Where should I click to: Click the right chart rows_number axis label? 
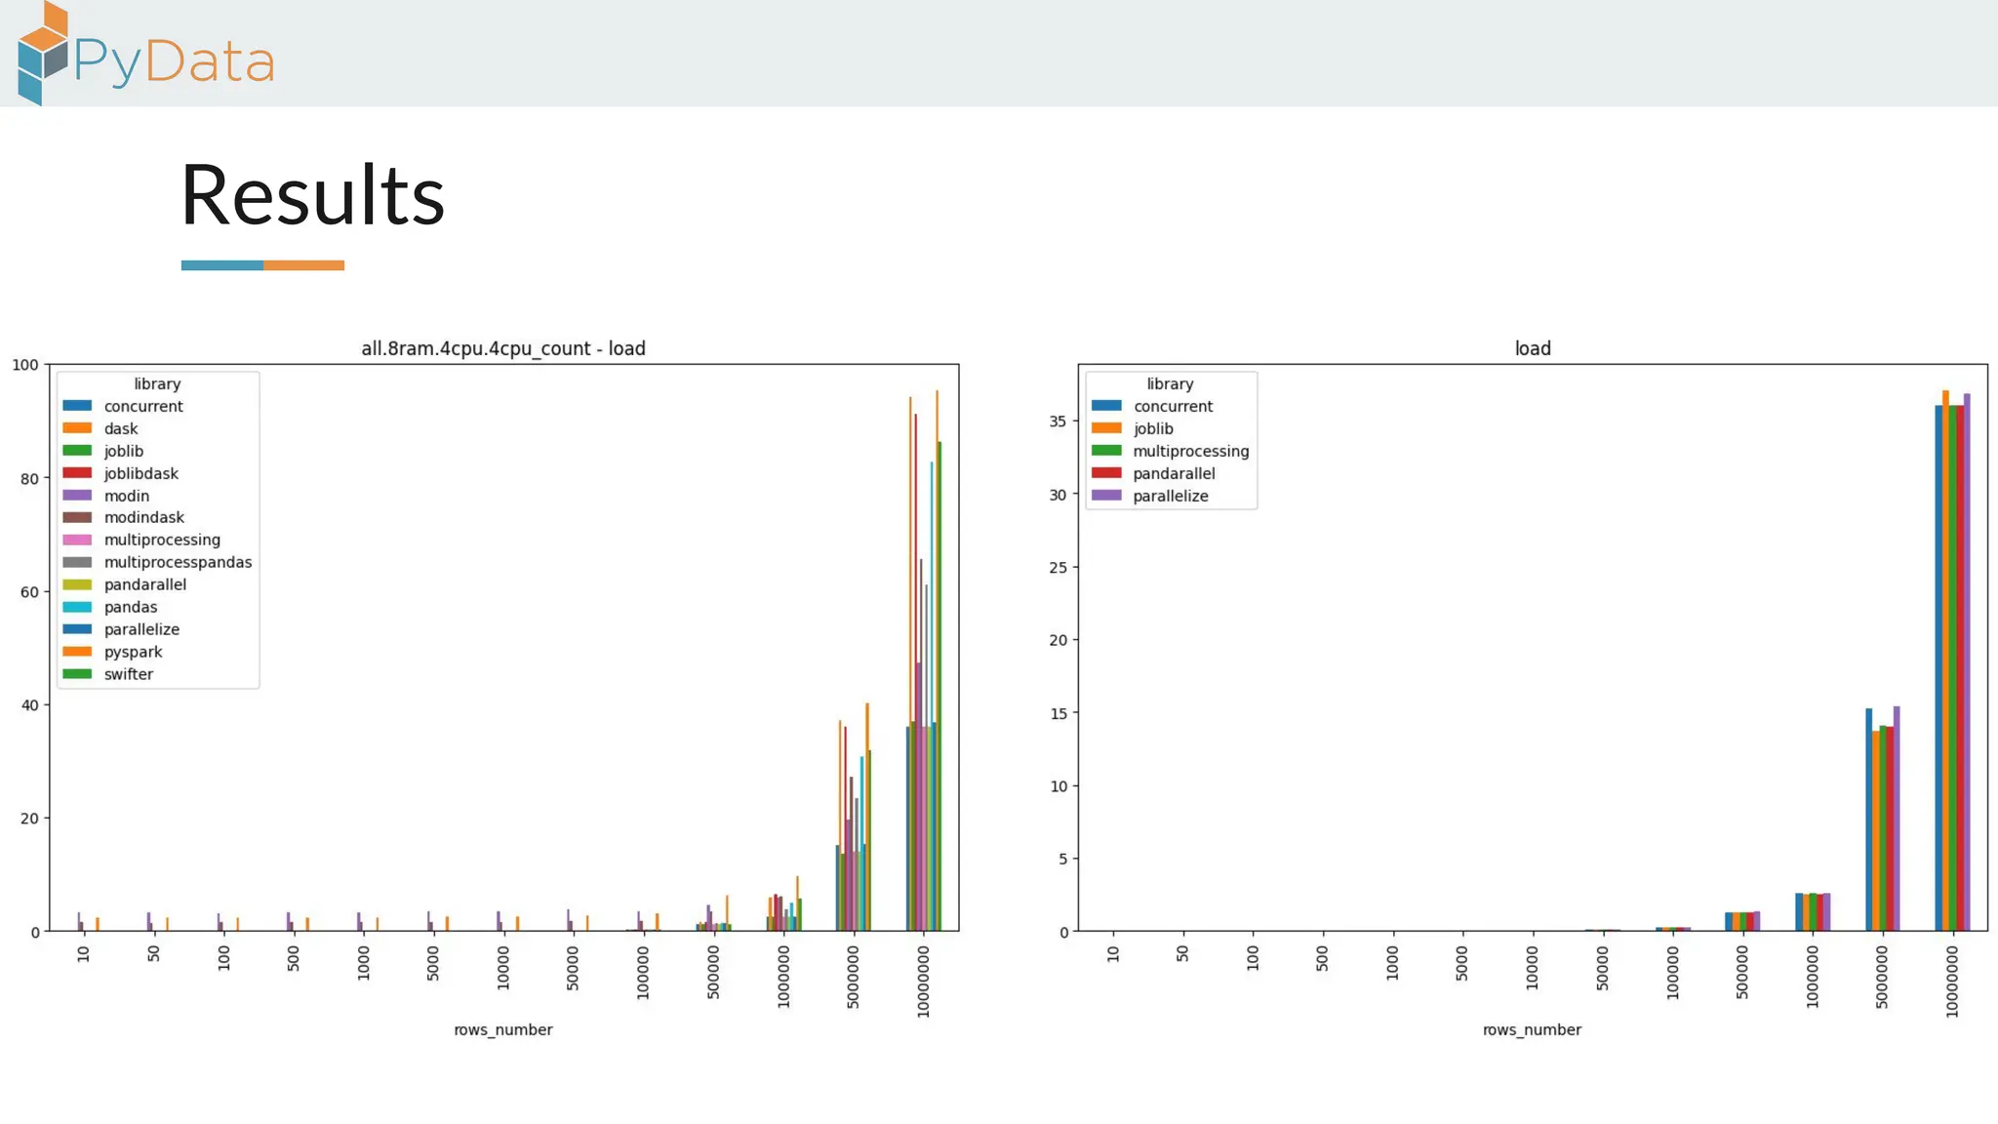(x=1532, y=1029)
